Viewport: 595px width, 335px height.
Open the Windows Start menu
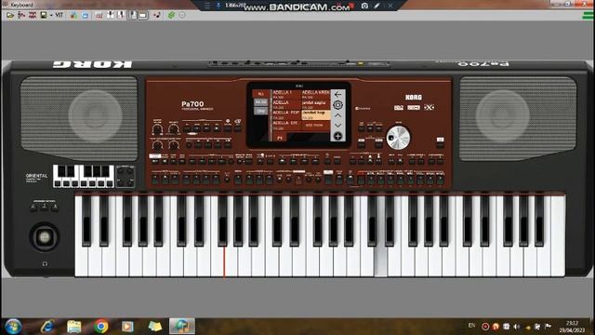tap(13, 327)
